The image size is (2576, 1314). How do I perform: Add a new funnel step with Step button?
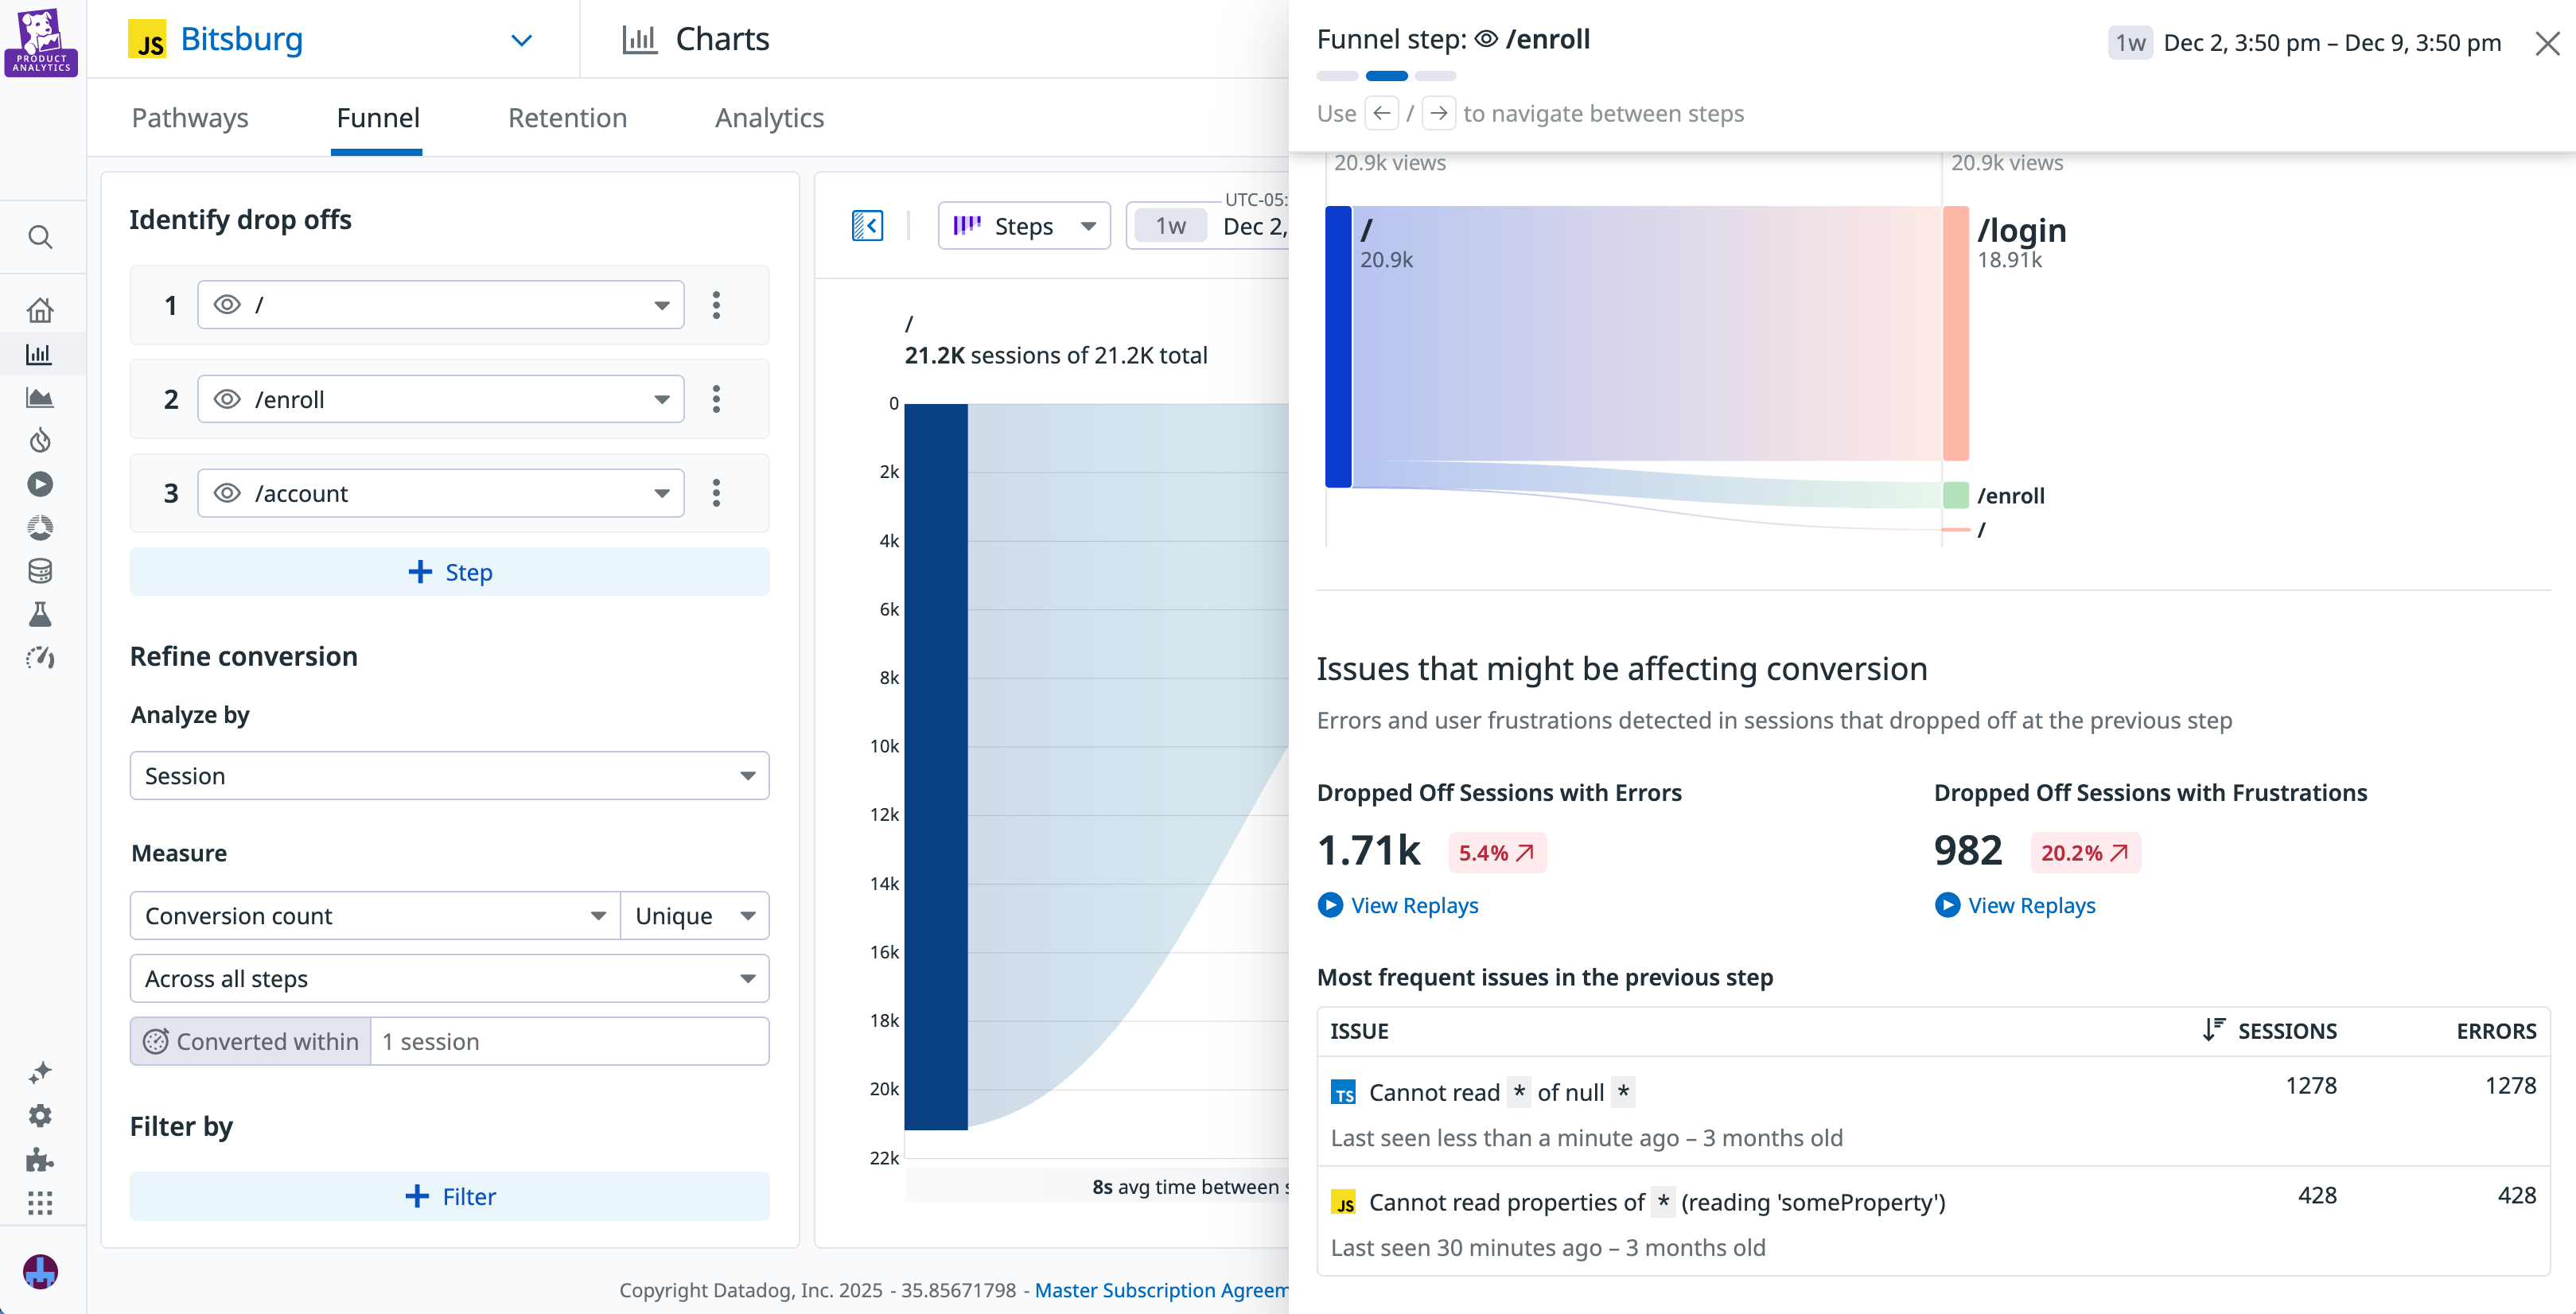coord(449,571)
